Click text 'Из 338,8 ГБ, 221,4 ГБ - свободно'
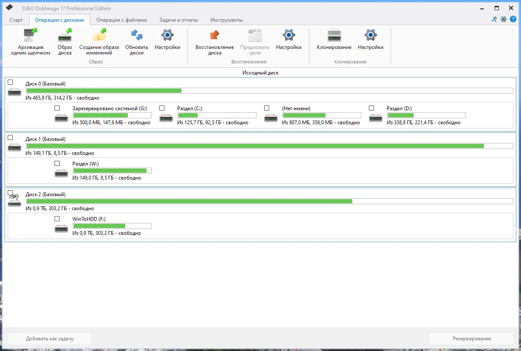The height and width of the screenshot is (351, 521). [x=423, y=123]
